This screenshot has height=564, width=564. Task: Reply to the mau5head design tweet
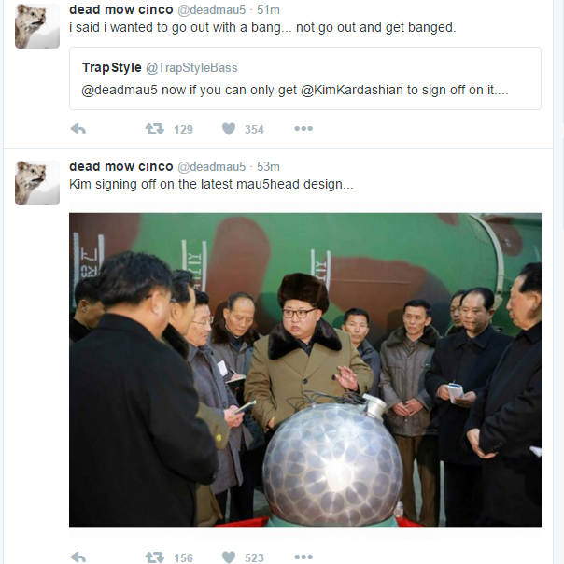pos(78,557)
